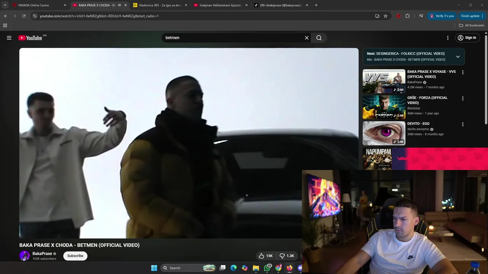This screenshot has height=274, width=488.
Task: Reload the YouTube page
Action: pyautogui.click(x=24, y=16)
